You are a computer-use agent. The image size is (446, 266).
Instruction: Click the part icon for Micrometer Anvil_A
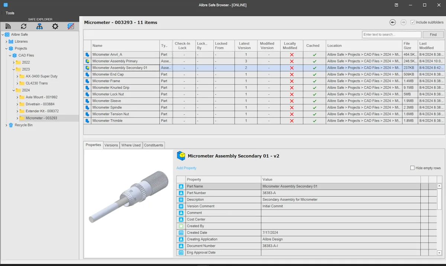click(x=87, y=55)
